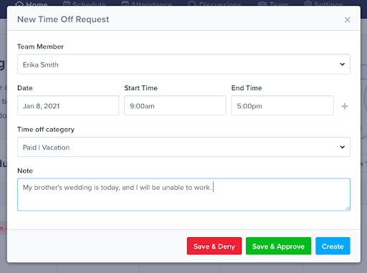
Task: Expand the Time off category dropdown
Action: click(183, 147)
